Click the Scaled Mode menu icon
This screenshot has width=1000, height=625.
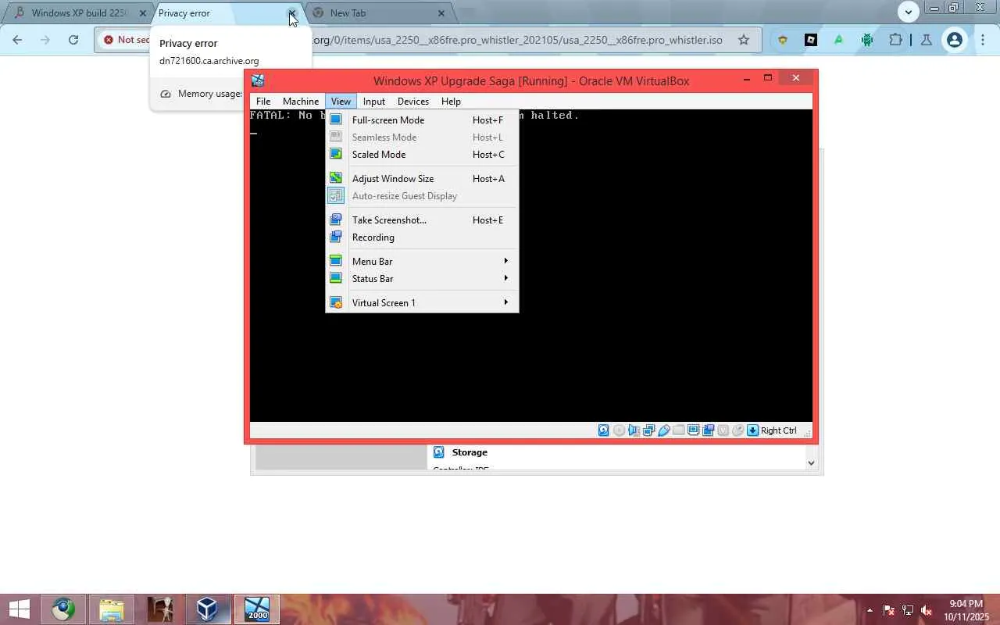(x=336, y=154)
